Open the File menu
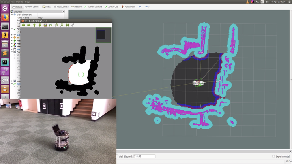The height and width of the screenshot is (164, 292). 13,2
